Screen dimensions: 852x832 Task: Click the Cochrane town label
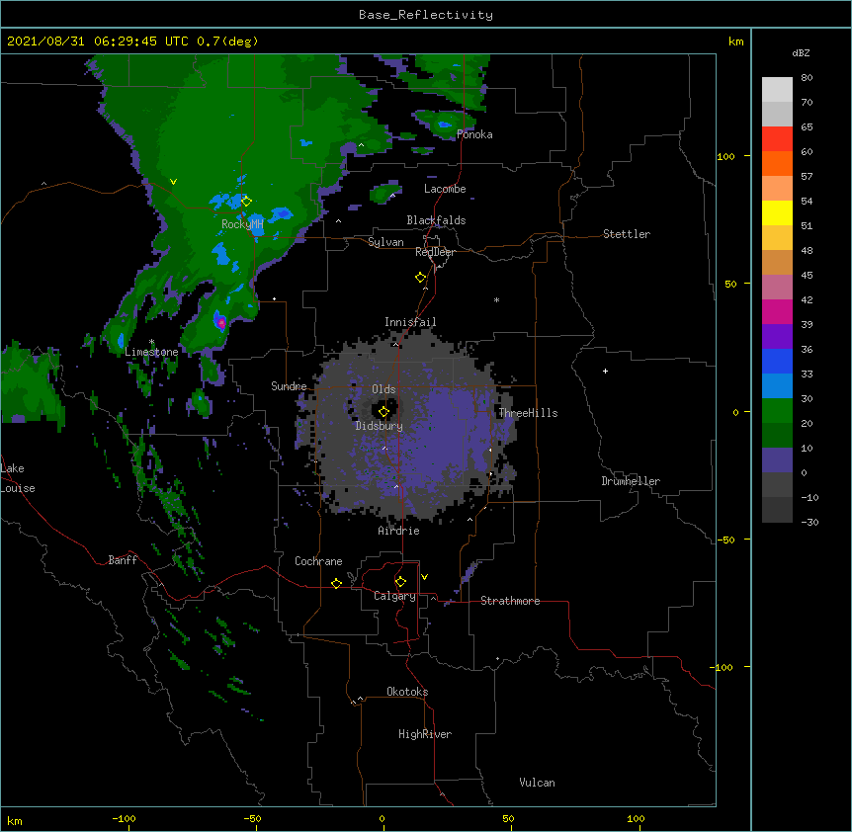tap(318, 561)
